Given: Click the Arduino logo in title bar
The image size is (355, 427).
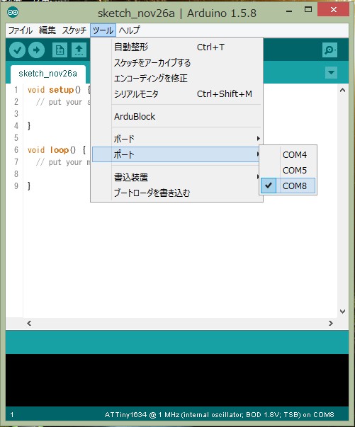Looking at the screenshot, I should pyautogui.click(x=13, y=12).
